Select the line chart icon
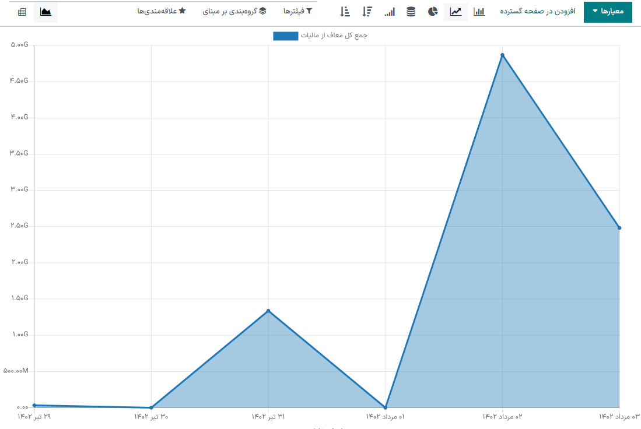The width and height of the screenshot is (641, 429). click(x=456, y=12)
